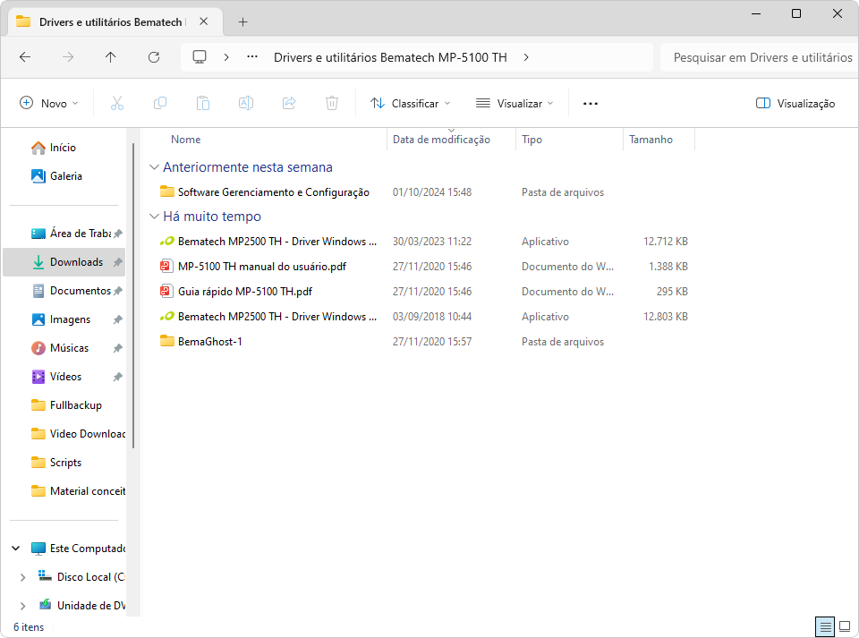859x638 pixels.
Task: Collapse the Este Computador tree node
Action: pyautogui.click(x=16, y=549)
